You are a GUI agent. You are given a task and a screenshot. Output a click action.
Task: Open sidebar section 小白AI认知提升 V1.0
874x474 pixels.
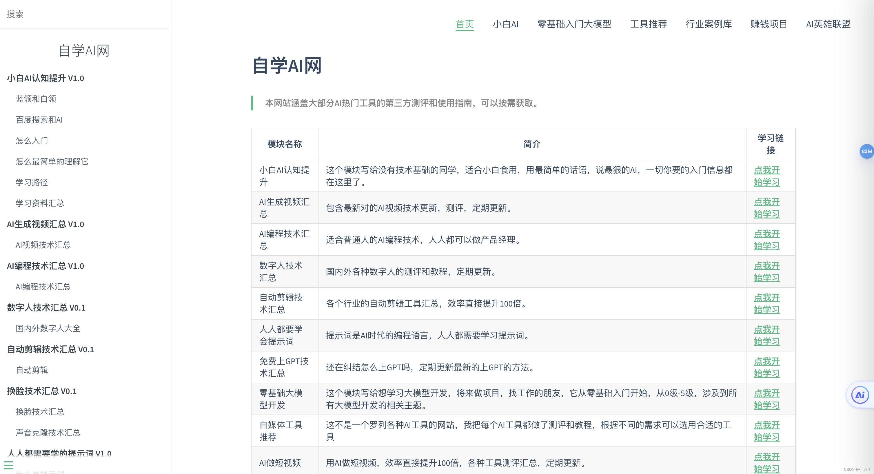45,78
